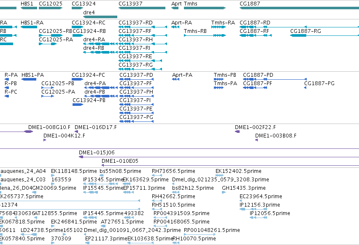Select EST AT27651.5prime
The height and width of the screenshot is (245, 359).
click(x=103, y=226)
